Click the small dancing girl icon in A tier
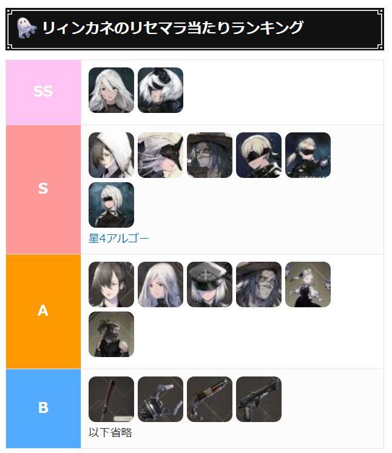 click(x=308, y=285)
